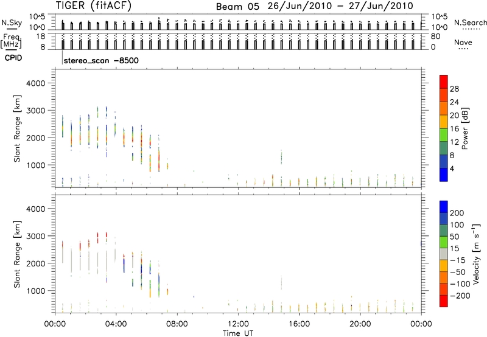The image size is (487, 337).
Task: Click the '18' frequency axis tick label
Action: click(x=41, y=36)
